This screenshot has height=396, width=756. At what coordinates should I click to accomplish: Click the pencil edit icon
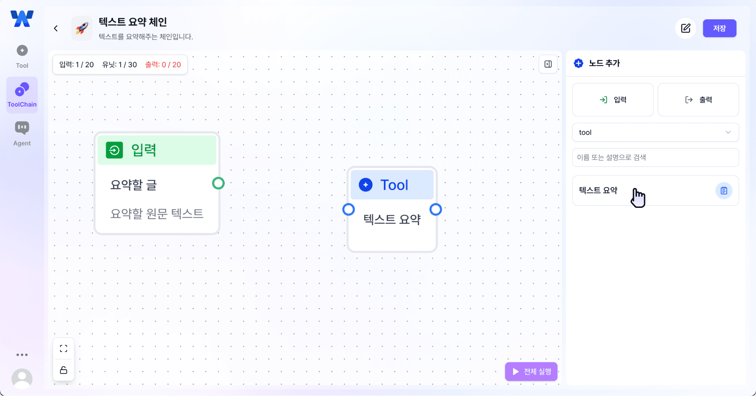pos(686,28)
